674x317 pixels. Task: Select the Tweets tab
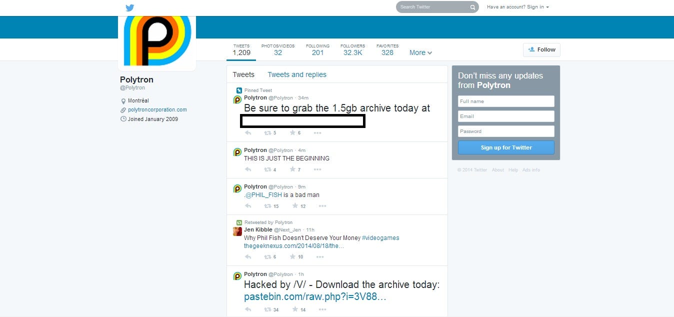pos(243,74)
